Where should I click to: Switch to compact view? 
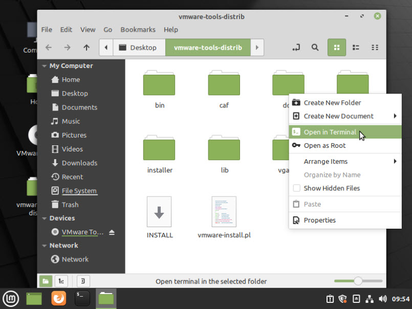375,48
